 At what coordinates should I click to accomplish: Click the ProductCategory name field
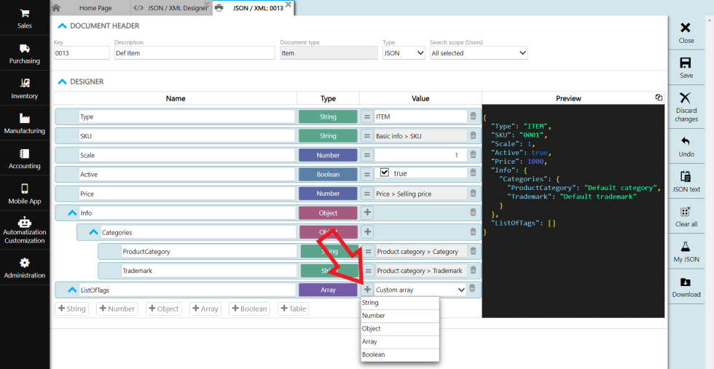point(208,251)
